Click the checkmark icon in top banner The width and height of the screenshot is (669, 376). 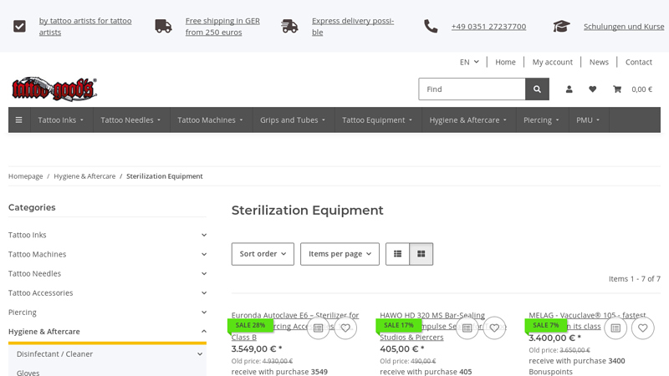click(x=19, y=27)
